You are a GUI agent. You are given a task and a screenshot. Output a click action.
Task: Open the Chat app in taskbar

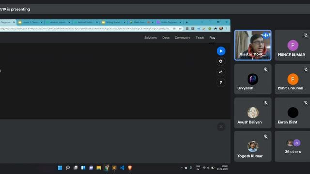click(91, 168)
